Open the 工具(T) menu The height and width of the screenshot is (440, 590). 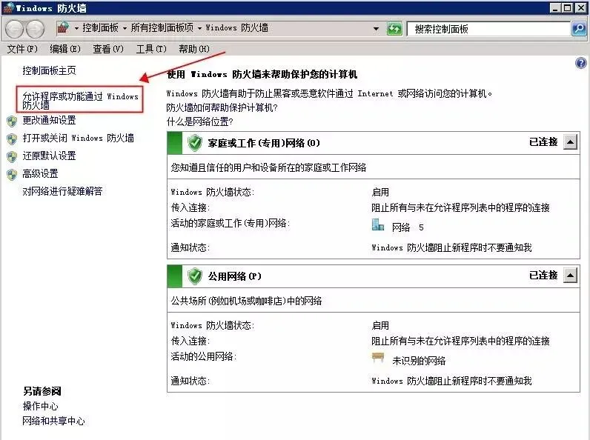[151, 49]
